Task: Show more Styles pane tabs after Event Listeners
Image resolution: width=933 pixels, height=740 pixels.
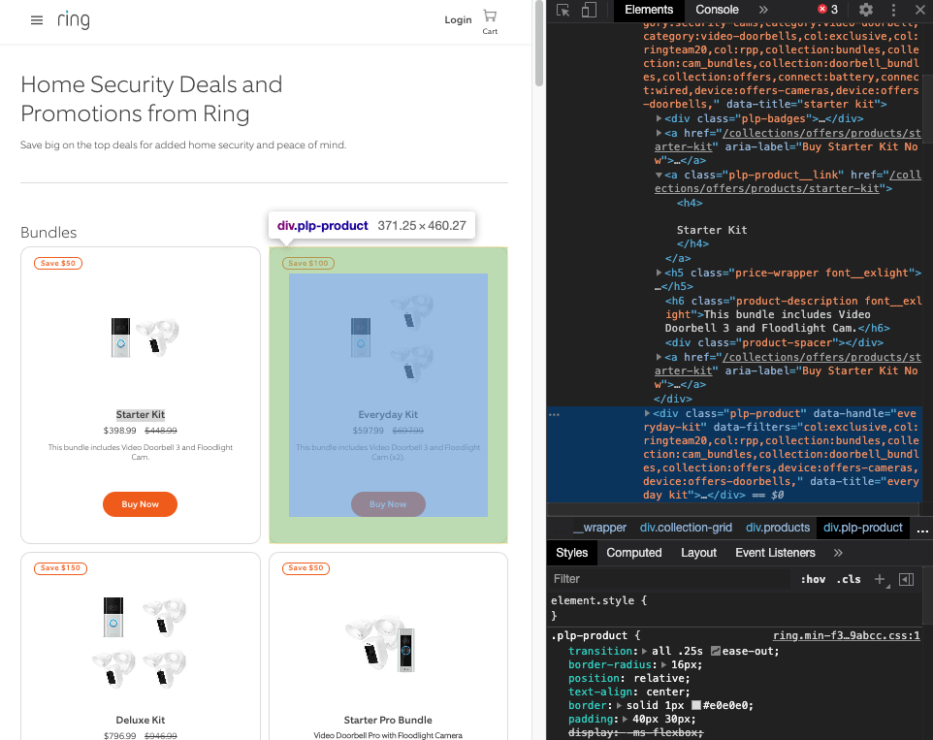Action: click(x=838, y=553)
